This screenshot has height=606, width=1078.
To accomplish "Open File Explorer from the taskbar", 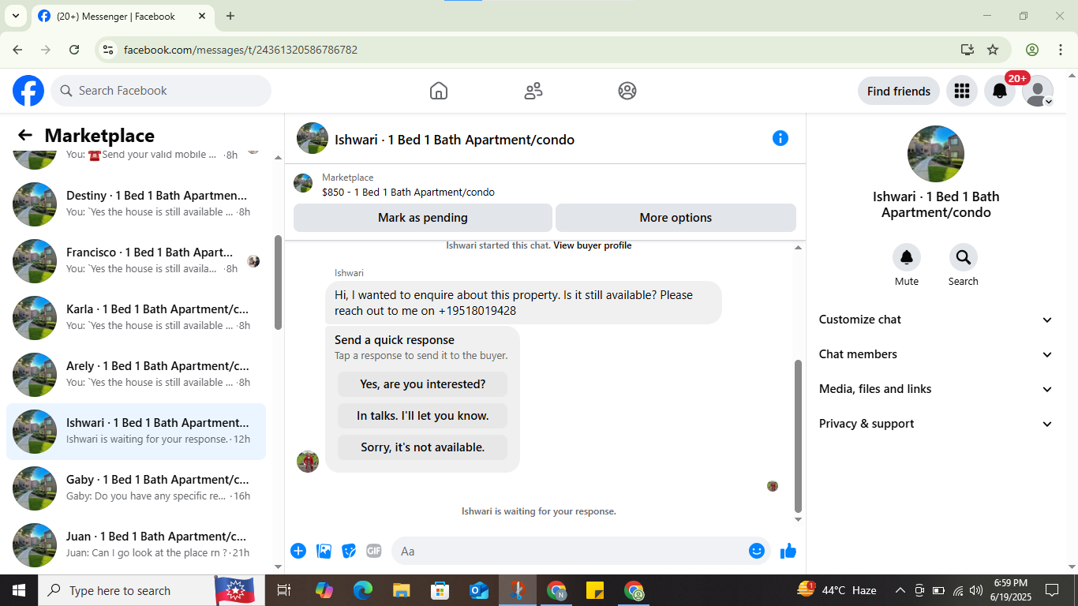I will [x=402, y=590].
